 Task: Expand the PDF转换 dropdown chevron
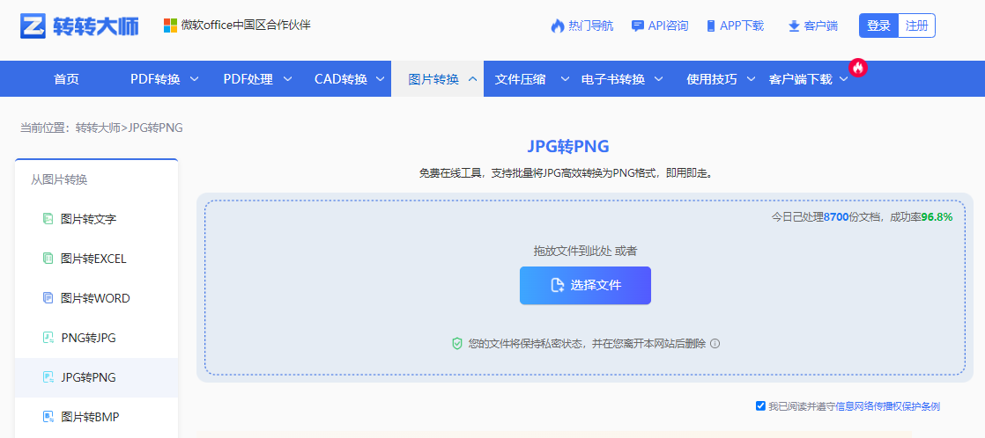[x=194, y=79]
